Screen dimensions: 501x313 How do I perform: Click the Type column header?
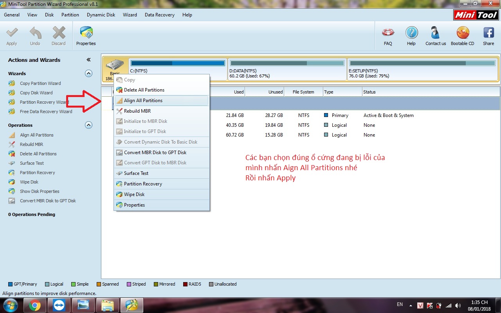coord(342,92)
